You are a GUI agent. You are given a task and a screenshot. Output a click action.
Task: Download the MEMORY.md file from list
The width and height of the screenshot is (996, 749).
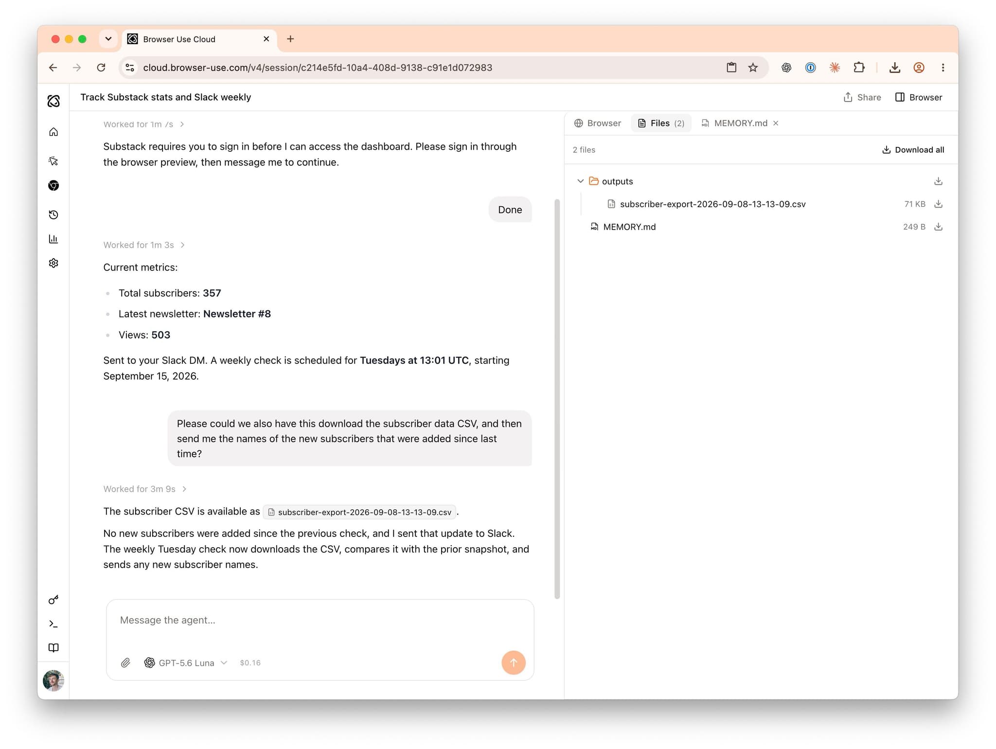(x=938, y=227)
